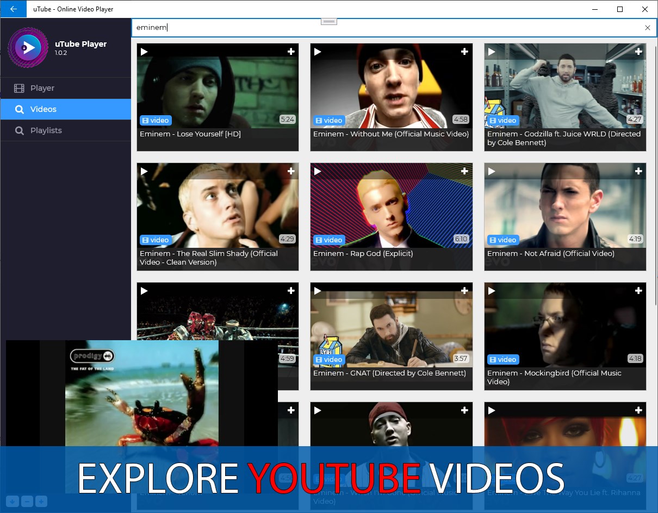Open the Playlists search section
Screen dimensions: 658x513
65,130
